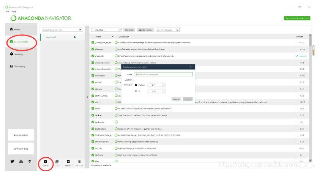The image size is (318, 172).
Task: Click the GitHub icon in the sidebar
Action: click(30, 161)
